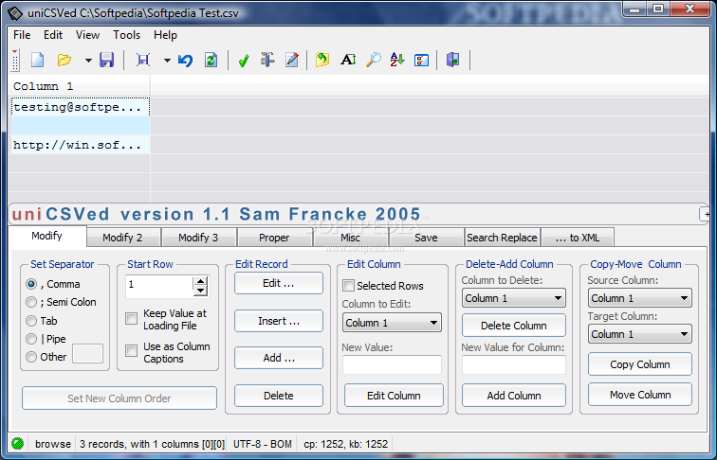The image size is (717, 460).
Task: Click the green checkmark icon
Action: pyautogui.click(x=244, y=61)
